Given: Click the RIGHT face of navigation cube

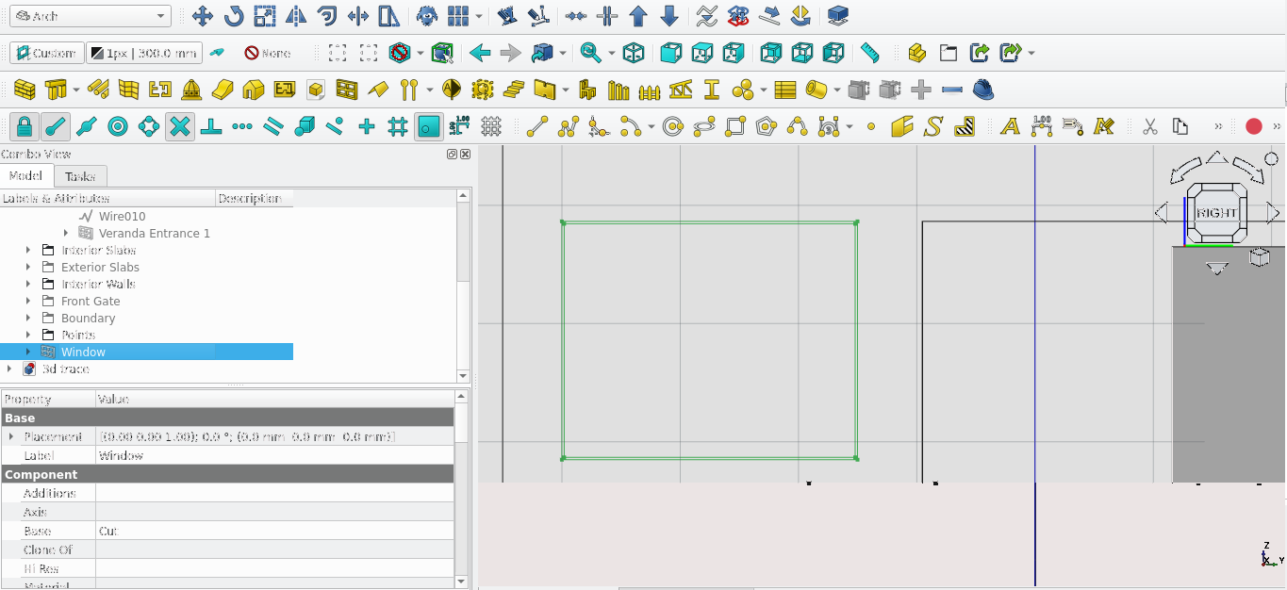Looking at the screenshot, I should point(1216,213).
